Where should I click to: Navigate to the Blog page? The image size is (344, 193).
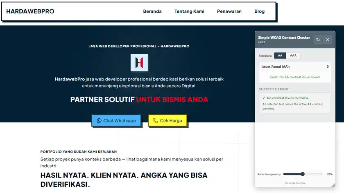[259, 11]
